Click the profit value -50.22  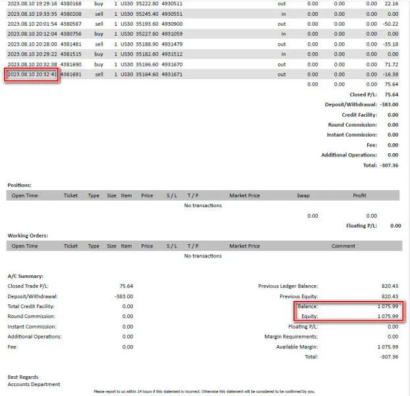(x=391, y=24)
